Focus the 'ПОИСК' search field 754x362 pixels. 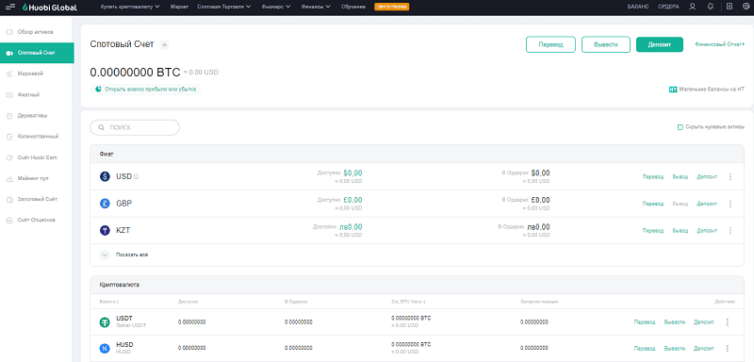pyautogui.click(x=135, y=128)
